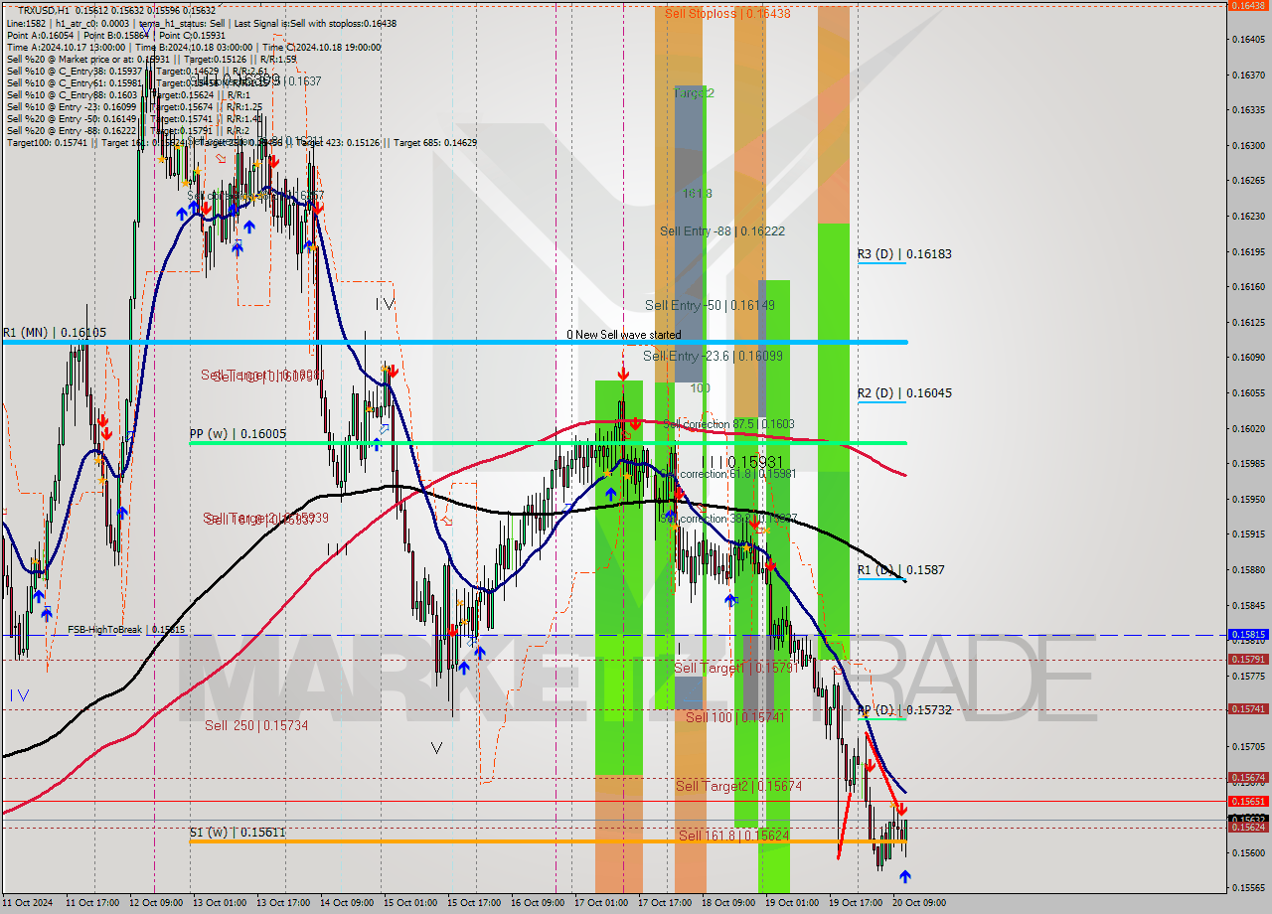Click the 0.15565 price scale value
1272x914 pixels.
(1248, 888)
